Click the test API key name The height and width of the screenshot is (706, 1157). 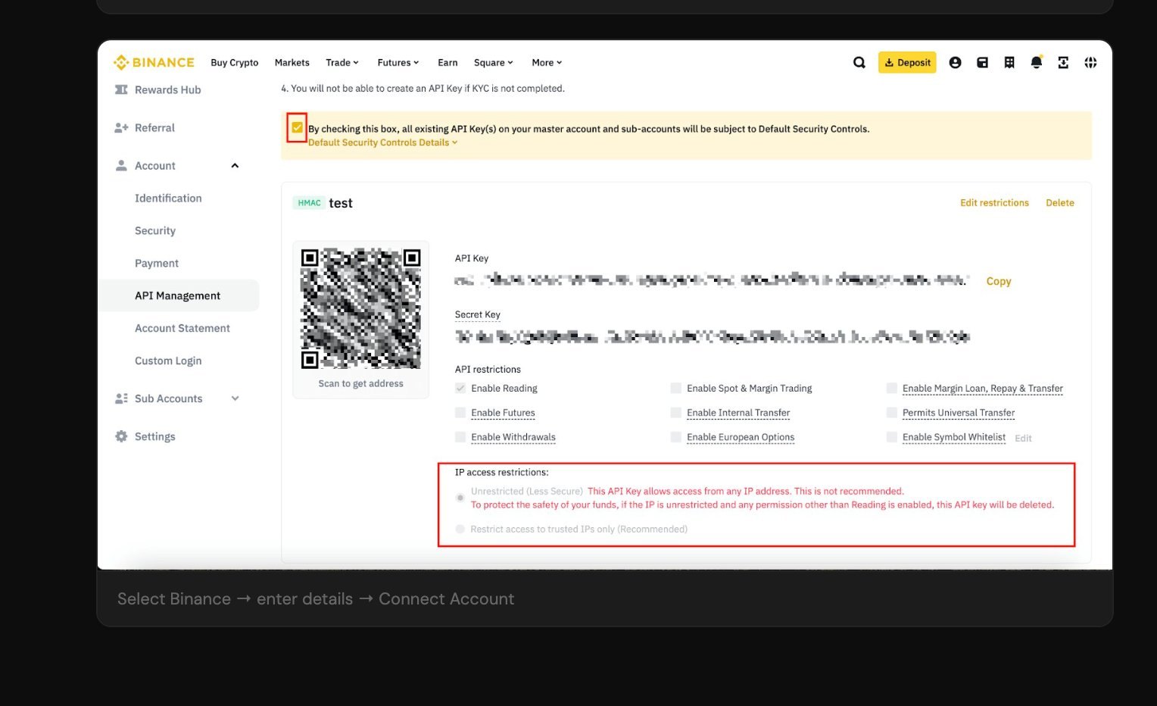(x=341, y=203)
